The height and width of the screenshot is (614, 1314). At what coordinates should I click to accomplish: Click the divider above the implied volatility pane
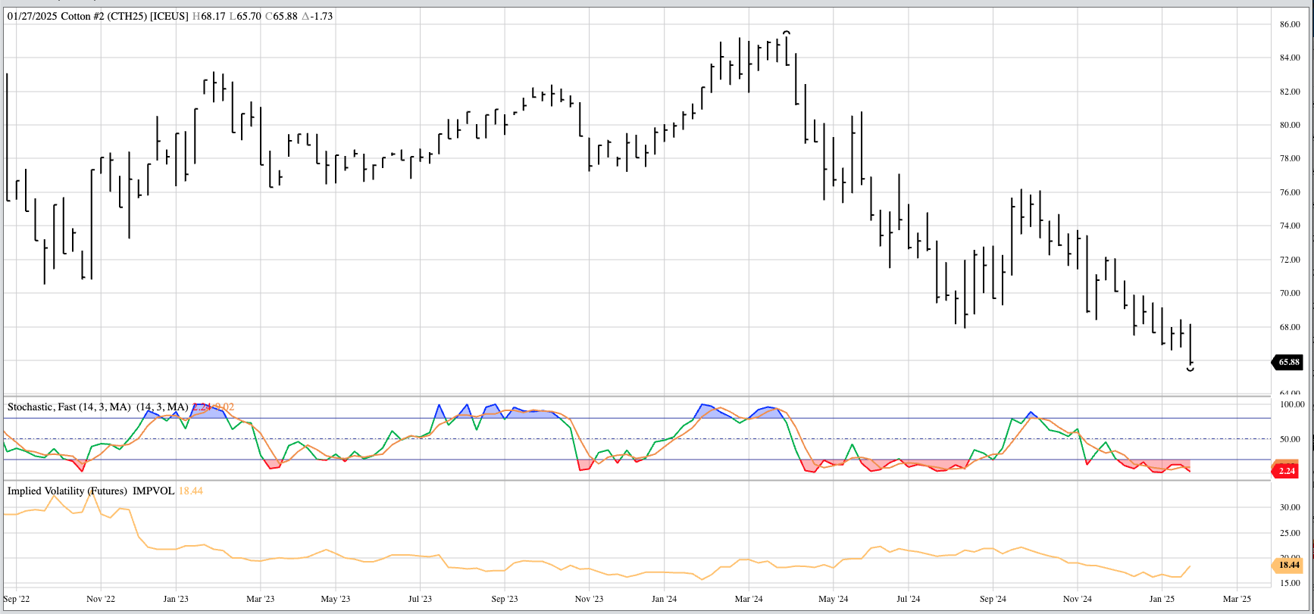point(637,480)
